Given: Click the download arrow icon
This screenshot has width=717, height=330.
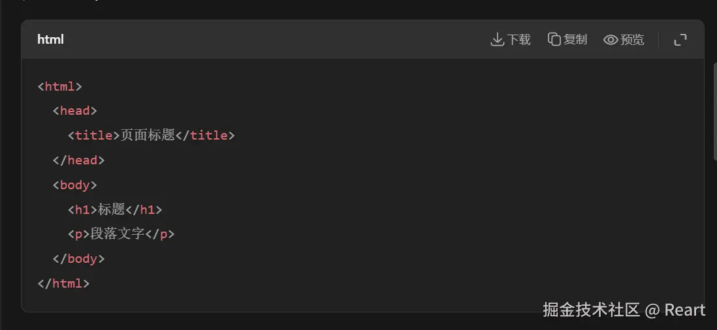Looking at the screenshot, I should 497,40.
